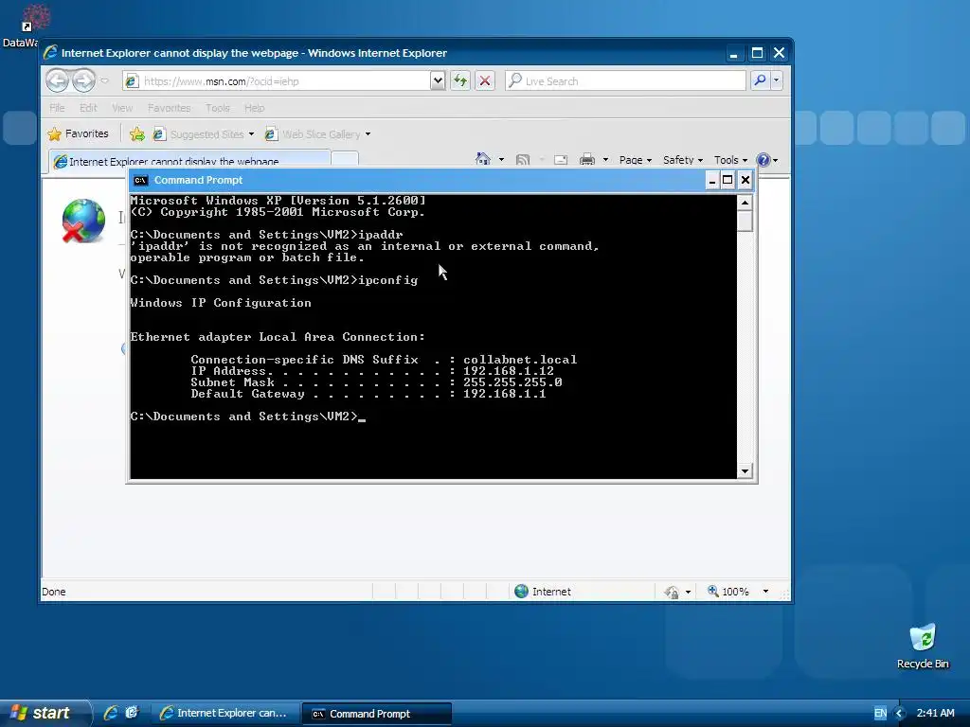
Task: Click the Add to Favorites Bar icon
Action: (136, 133)
